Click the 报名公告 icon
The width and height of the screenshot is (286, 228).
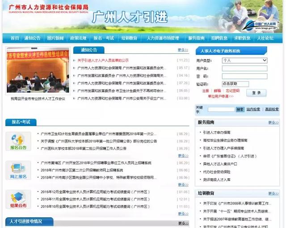(18, 142)
